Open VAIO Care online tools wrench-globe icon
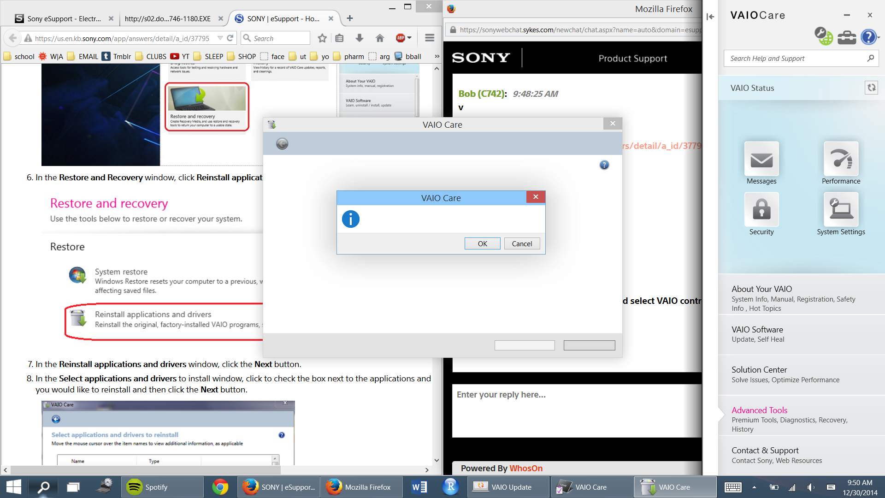Image resolution: width=885 pixels, height=498 pixels. click(823, 36)
